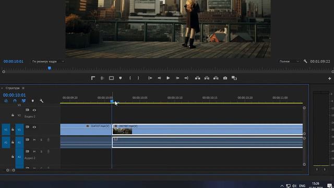
Task: Select the 3147227.mp4 video clip
Action: pyautogui.click(x=86, y=130)
